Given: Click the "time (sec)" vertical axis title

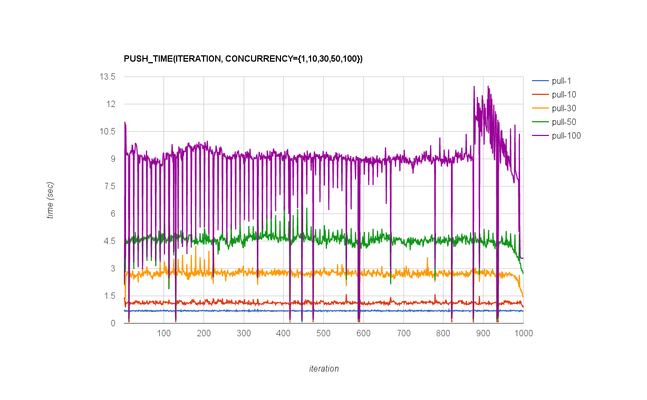Looking at the screenshot, I should (50, 200).
